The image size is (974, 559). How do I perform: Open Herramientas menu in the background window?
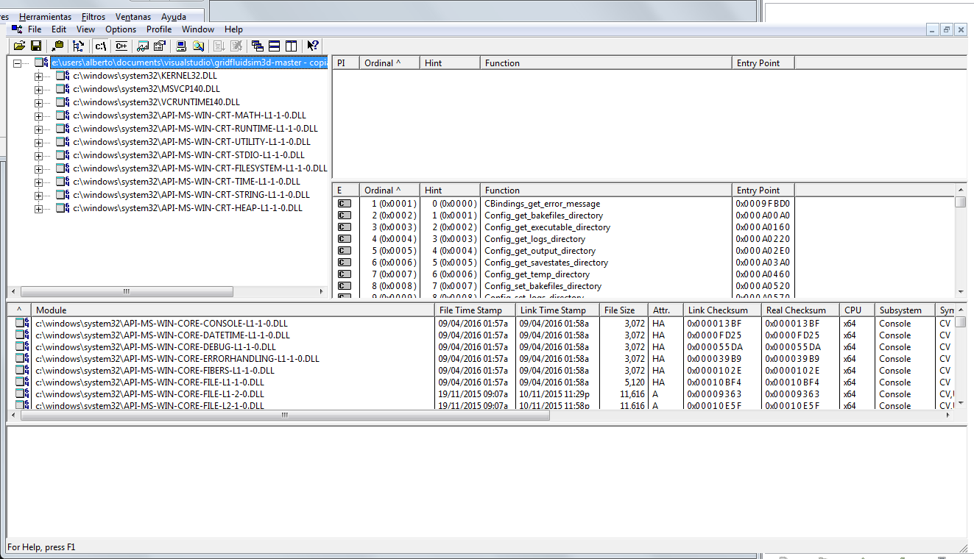tap(46, 16)
